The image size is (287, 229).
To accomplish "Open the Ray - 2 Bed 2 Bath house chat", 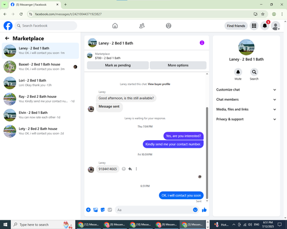I will pyautogui.click(x=40, y=99).
